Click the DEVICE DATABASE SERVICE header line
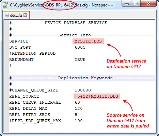The width and height of the screenshot is (159, 136). (x=76, y=23)
